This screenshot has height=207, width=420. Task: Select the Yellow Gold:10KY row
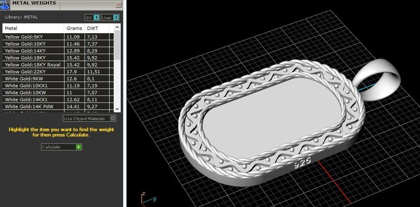pyautogui.click(x=58, y=44)
